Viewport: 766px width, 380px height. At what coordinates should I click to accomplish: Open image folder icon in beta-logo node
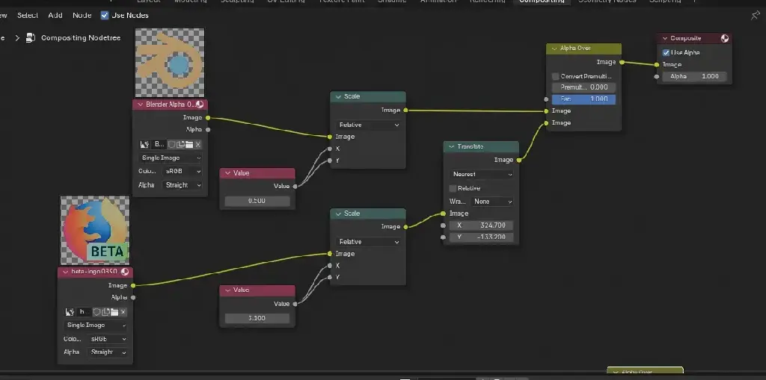pyautogui.click(x=114, y=312)
